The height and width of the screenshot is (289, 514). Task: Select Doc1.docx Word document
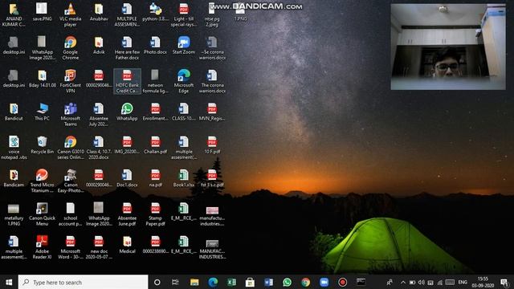(127, 178)
